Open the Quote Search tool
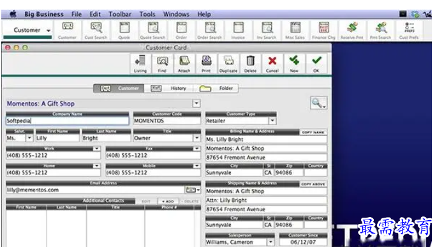Image resolution: width=437 pixels, height=247 pixels. click(152, 31)
